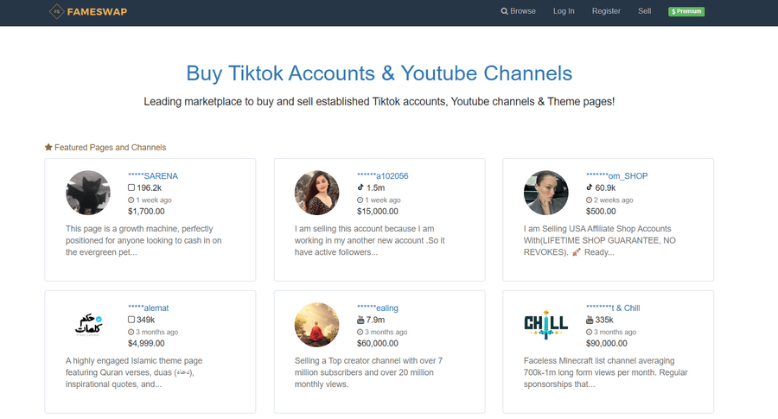Click the TikTok icon next to 1.5m
This screenshot has height=419, width=778.
360,187
